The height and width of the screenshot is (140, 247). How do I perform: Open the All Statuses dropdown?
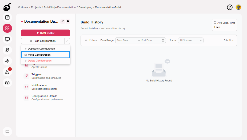point(191,40)
